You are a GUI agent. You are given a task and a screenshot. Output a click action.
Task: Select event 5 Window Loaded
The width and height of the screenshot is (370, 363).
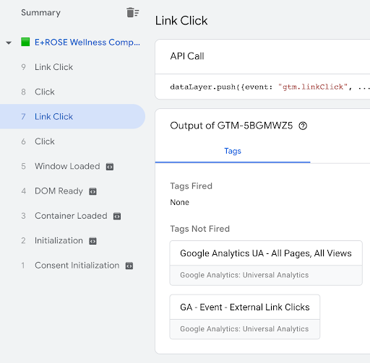pos(72,166)
